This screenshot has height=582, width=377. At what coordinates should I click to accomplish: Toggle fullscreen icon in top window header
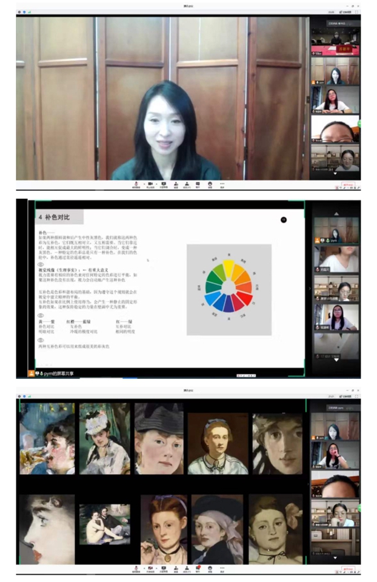point(356,12)
